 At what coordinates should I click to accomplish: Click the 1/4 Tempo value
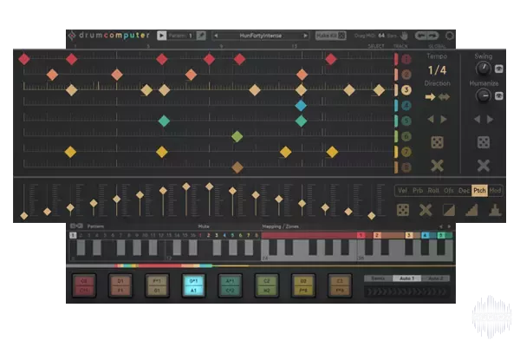point(437,70)
